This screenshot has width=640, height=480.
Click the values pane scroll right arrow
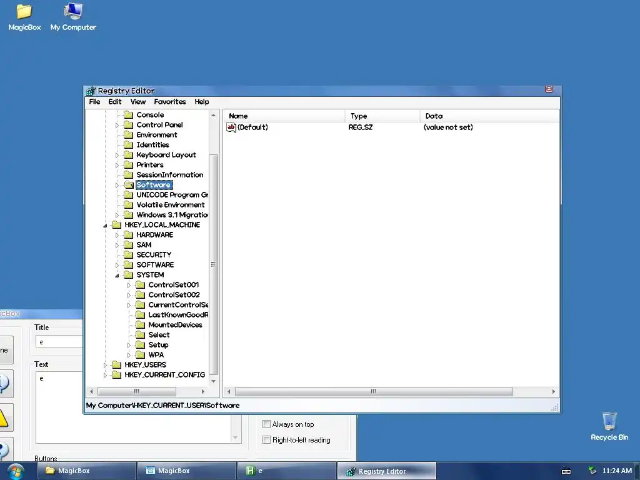pos(554,391)
